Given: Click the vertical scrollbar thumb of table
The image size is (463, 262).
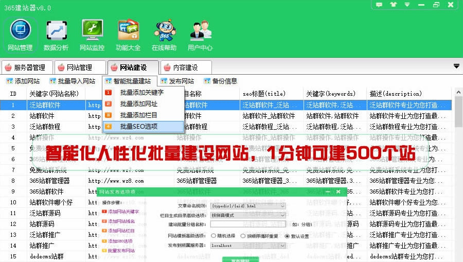Looking at the screenshot, I should pyautogui.click(x=458, y=112).
